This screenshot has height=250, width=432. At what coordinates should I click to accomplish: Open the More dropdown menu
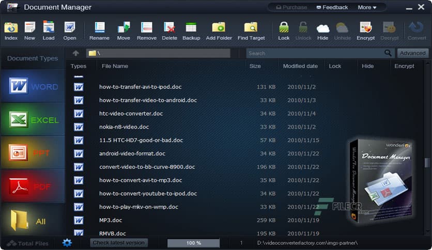click(367, 7)
